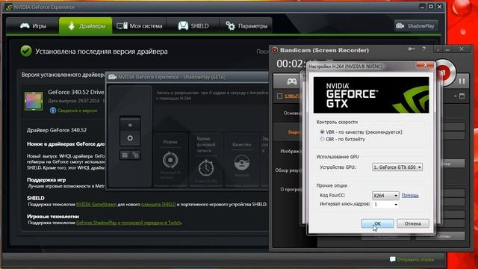Image resolution: width=478 pixels, height=269 pixels.
Task: Click the NVIDIA GeForce GTX banner image
Action: [371, 95]
